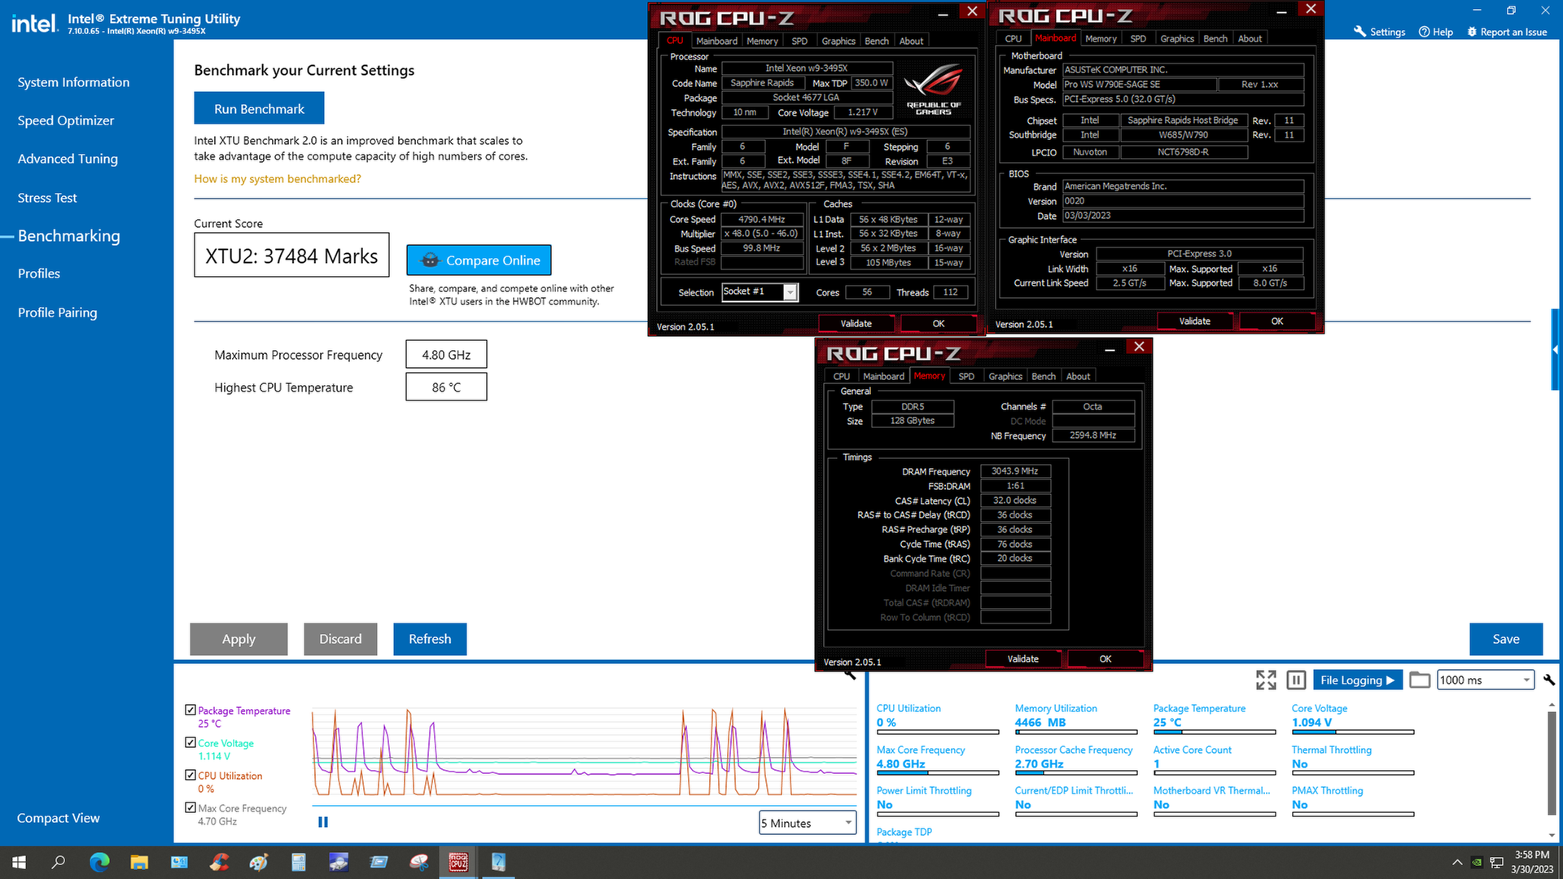Open taskbar Search magnifier

click(58, 862)
